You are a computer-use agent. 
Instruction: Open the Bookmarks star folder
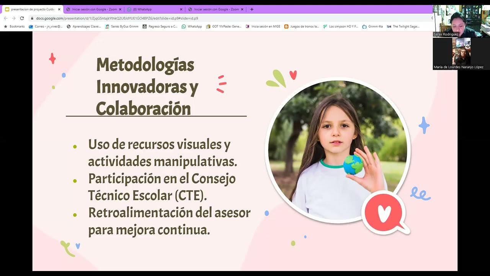coord(14,26)
